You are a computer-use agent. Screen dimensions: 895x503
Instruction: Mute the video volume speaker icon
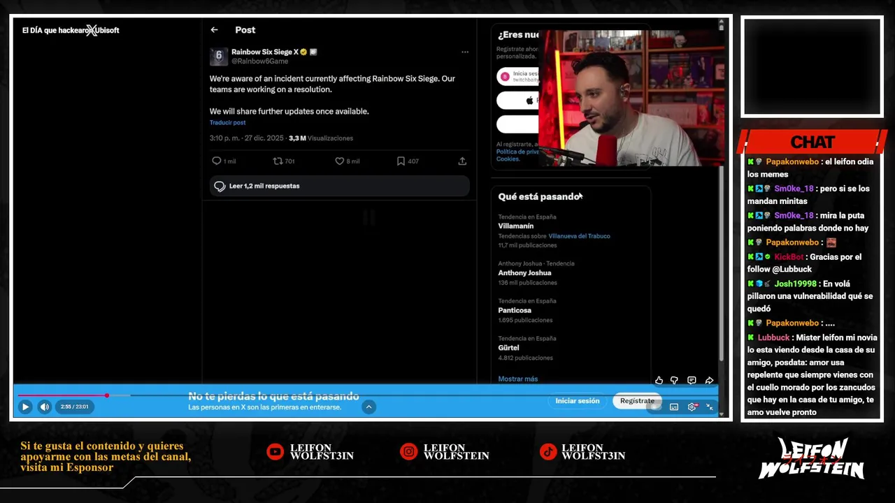tap(44, 407)
